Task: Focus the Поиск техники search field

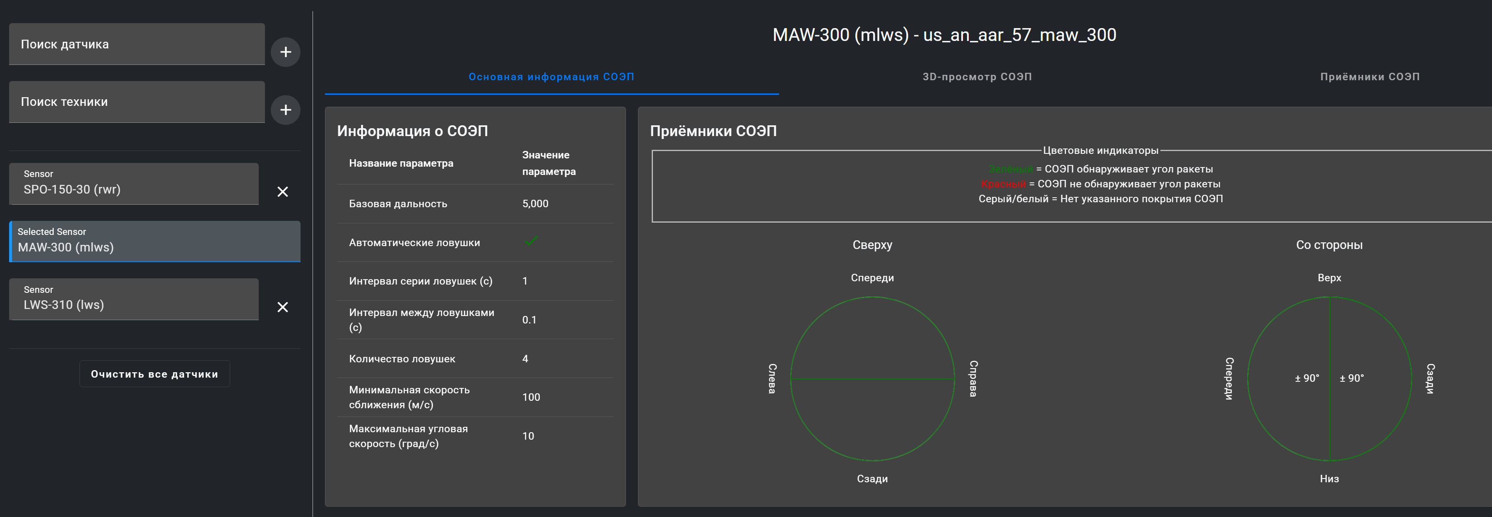Action: pos(137,102)
